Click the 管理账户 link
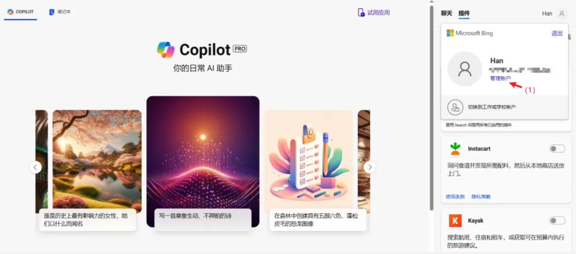The height and width of the screenshot is (254, 576). [500, 78]
